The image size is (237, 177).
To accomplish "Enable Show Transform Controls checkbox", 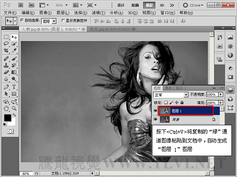I will (x=63, y=21).
